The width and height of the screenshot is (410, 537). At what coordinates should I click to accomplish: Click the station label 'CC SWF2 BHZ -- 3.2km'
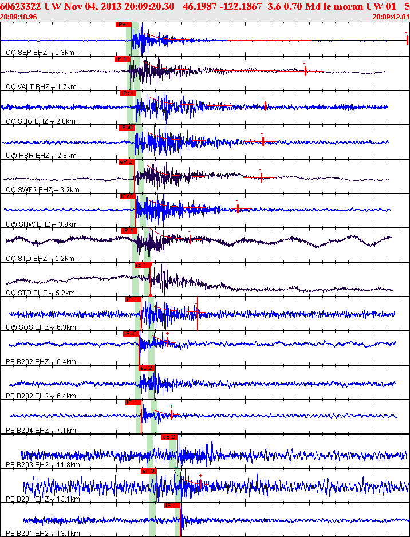click(x=43, y=189)
